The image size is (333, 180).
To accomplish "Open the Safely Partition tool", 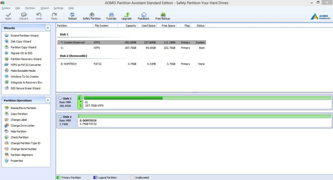I will pos(92,16).
